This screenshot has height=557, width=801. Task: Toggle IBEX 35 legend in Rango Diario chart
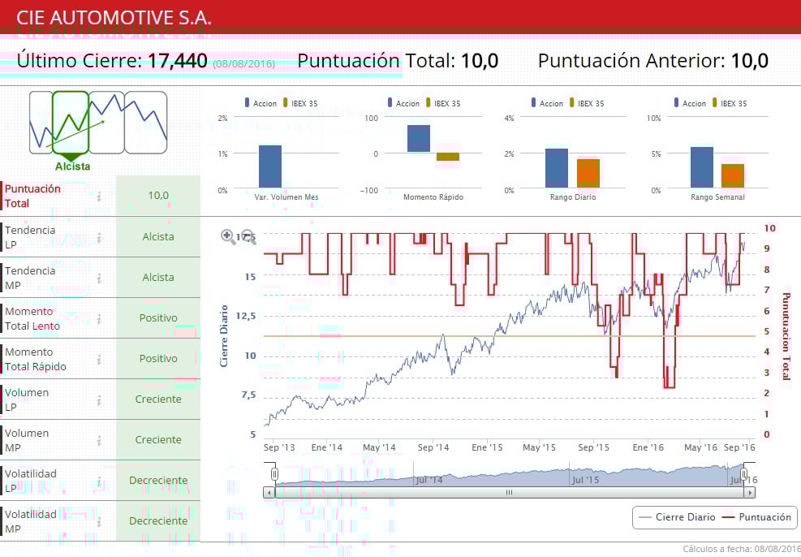[587, 103]
